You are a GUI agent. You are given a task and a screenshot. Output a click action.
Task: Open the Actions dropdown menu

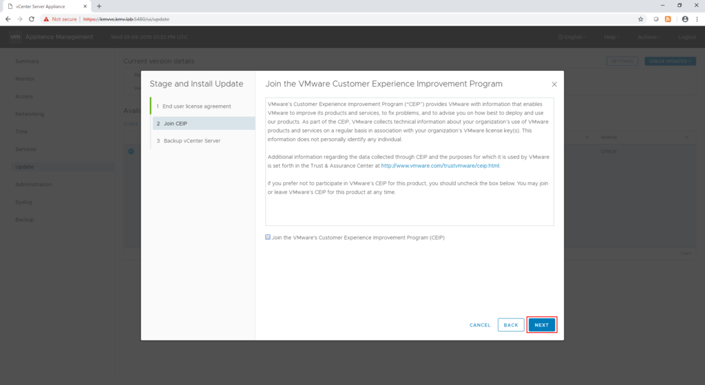tap(649, 37)
